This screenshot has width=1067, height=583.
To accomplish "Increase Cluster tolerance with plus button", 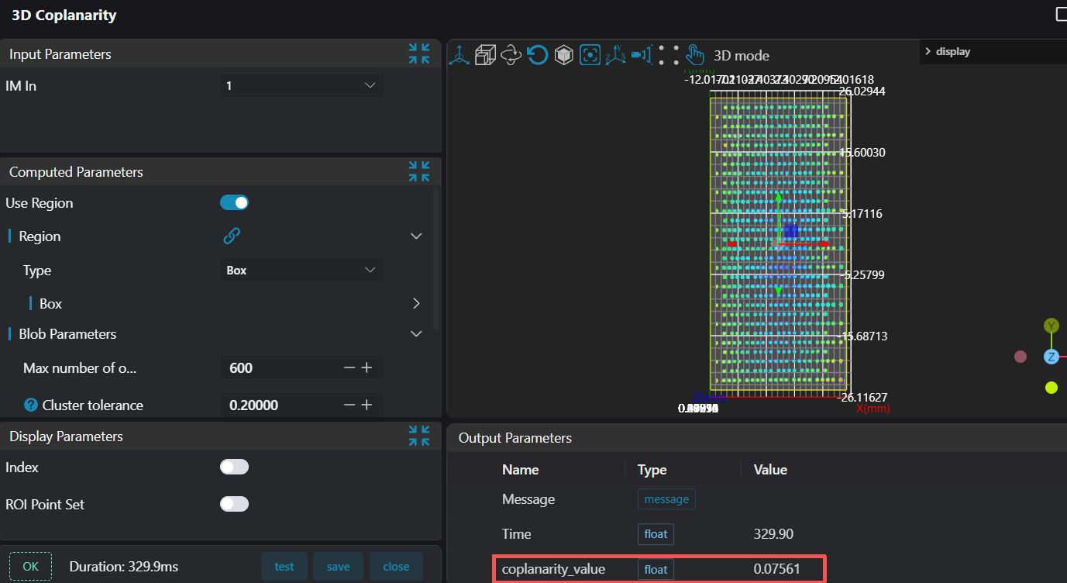I will [x=367, y=405].
